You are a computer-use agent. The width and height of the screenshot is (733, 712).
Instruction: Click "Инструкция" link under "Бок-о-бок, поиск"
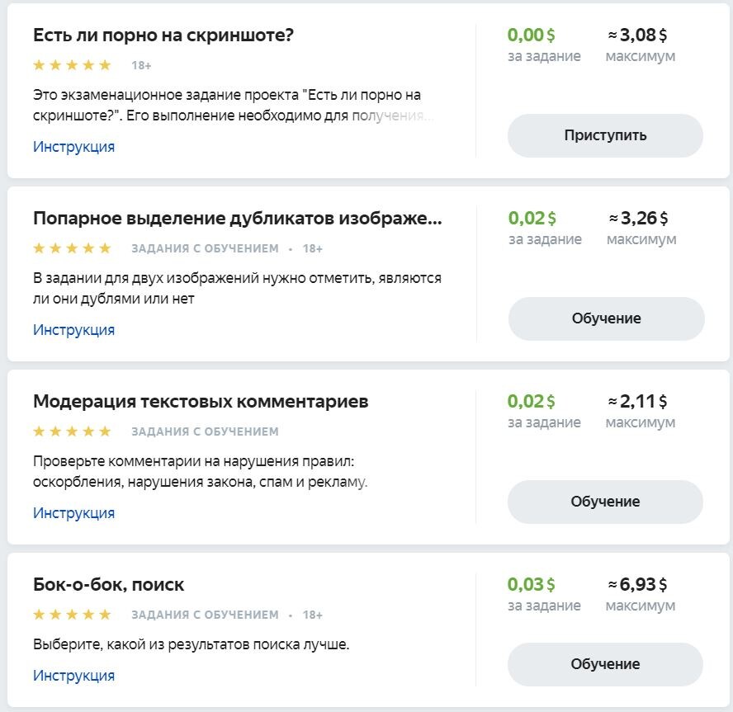[x=73, y=676]
